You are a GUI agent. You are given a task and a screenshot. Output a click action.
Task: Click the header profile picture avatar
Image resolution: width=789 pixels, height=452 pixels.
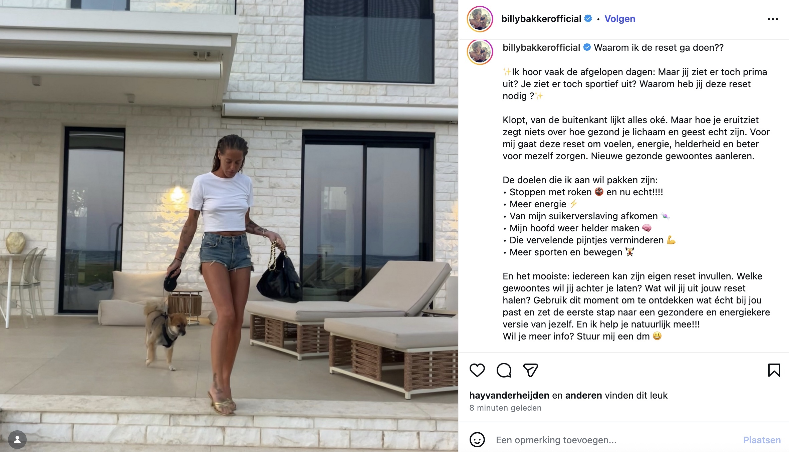tap(480, 19)
